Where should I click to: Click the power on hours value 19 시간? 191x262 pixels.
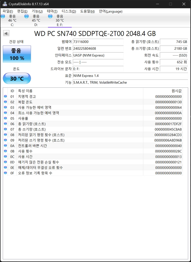174,69
